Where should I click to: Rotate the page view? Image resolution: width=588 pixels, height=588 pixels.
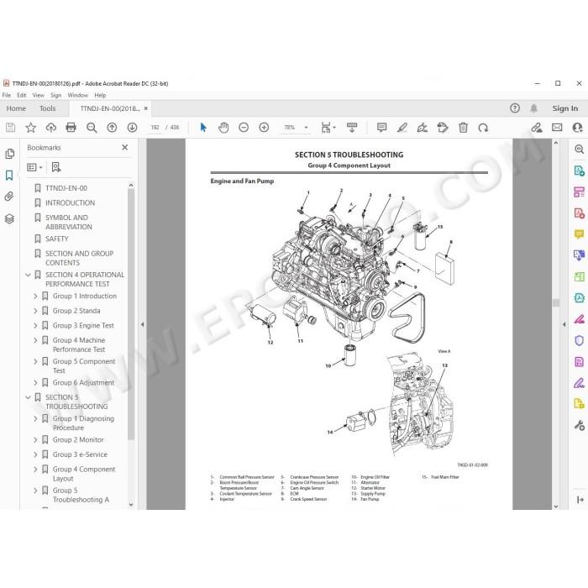(x=483, y=128)
